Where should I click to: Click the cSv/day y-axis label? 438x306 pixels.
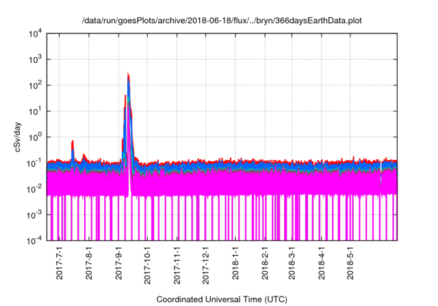coord(18,137)
